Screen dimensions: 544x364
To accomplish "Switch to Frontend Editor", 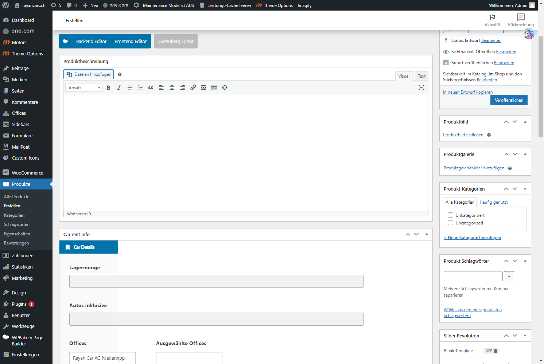I will click(x=131, y=41).
